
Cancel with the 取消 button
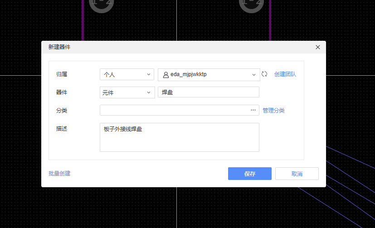pyautogui.click(x=297, y=174)
